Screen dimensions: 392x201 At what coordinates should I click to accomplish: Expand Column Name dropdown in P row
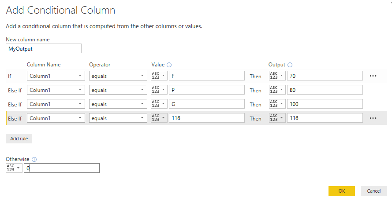coord(56,90)
